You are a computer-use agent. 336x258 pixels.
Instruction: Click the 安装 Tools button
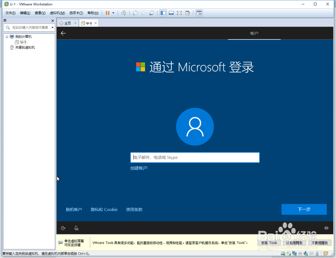(269, 243)
